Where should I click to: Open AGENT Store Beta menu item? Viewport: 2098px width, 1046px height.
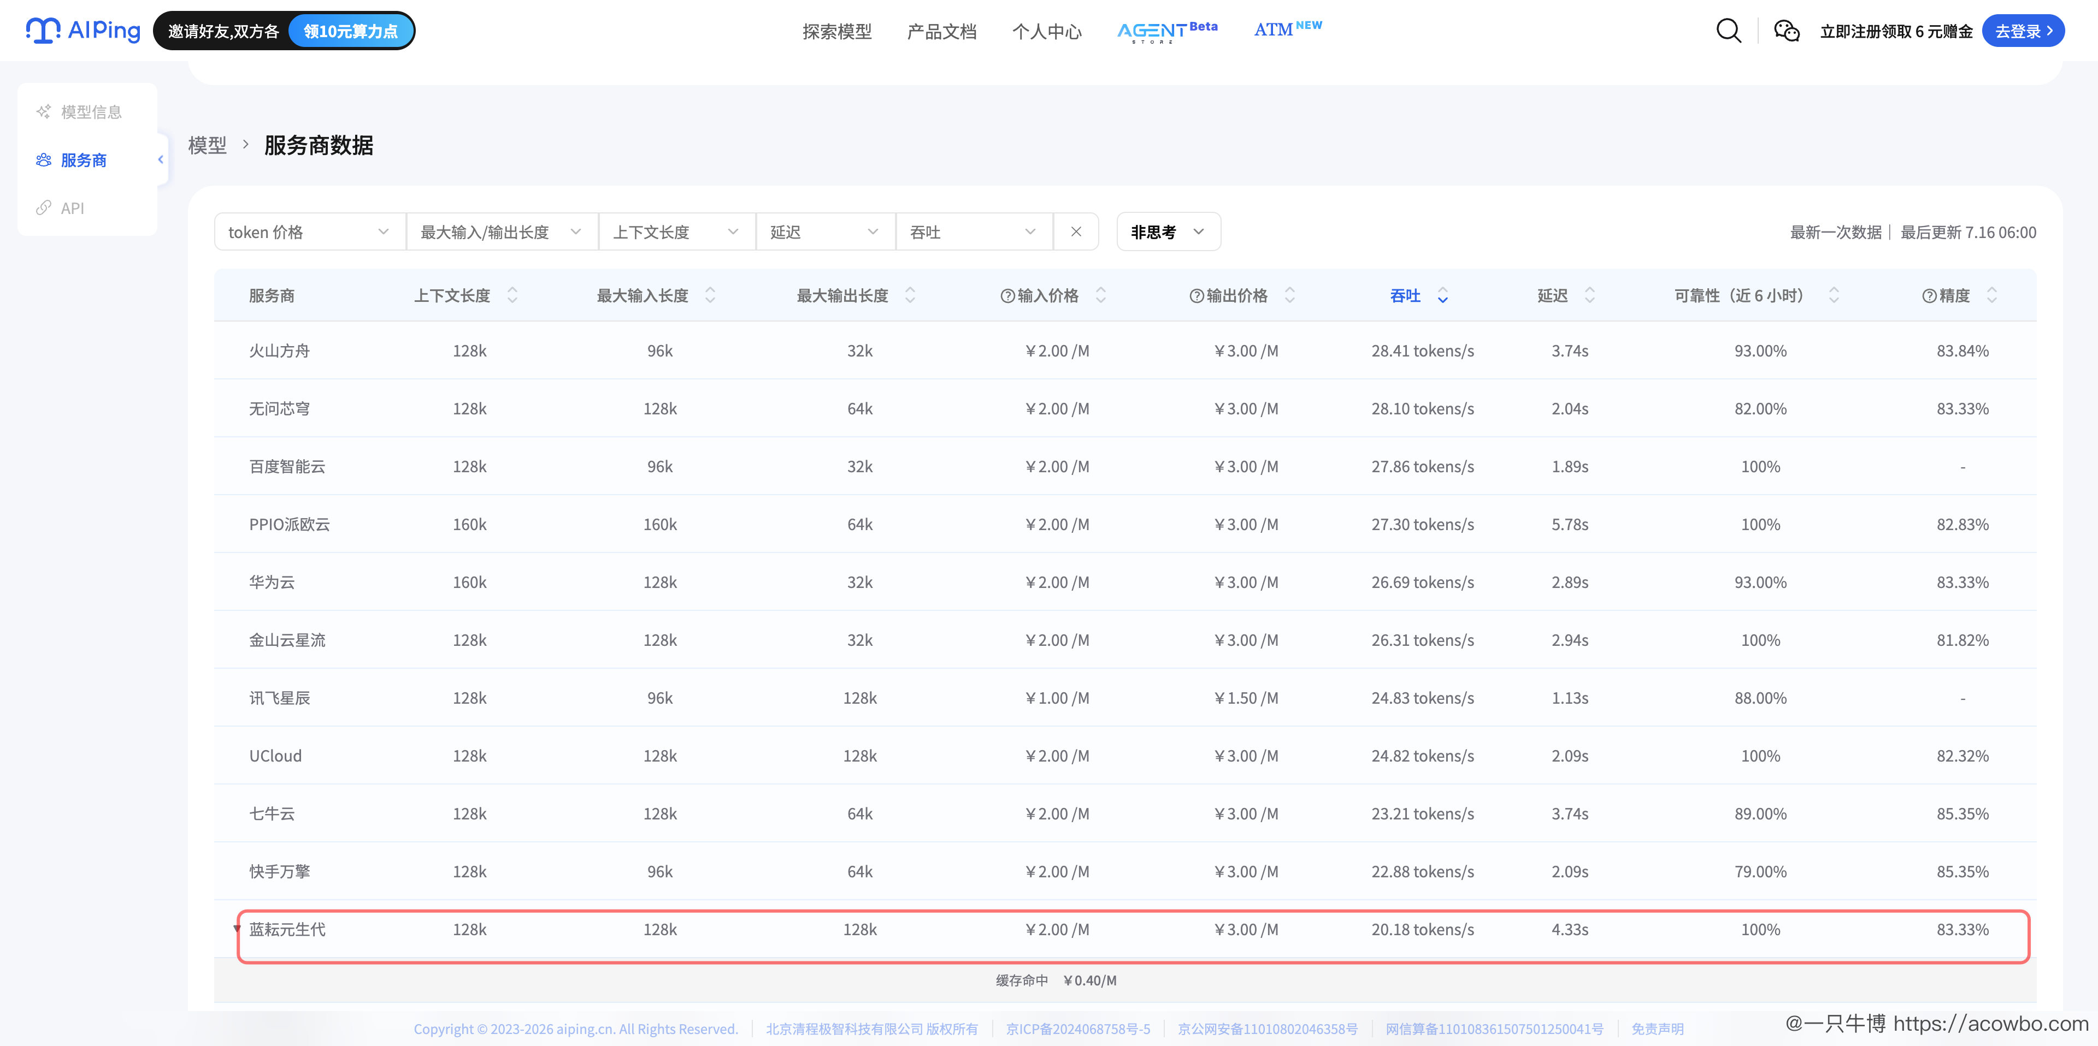(1167, 31)
